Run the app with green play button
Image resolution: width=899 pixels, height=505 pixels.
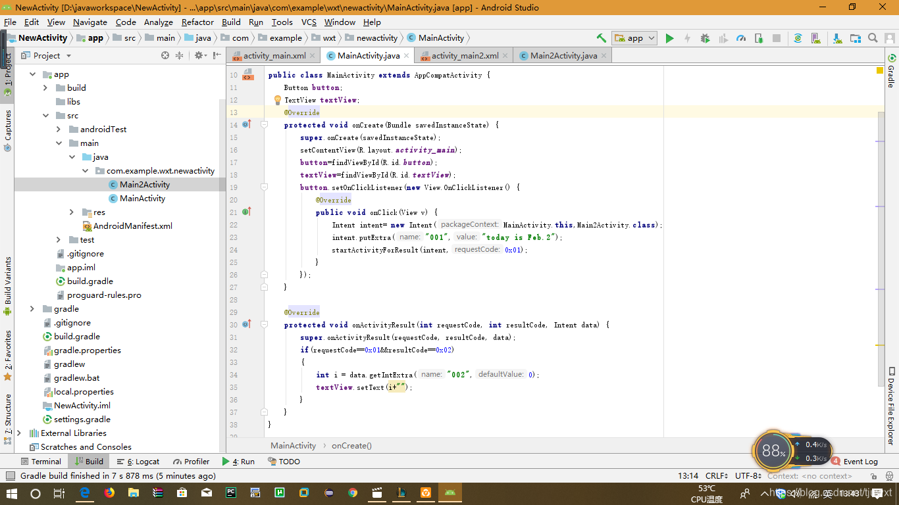(669, 38)
